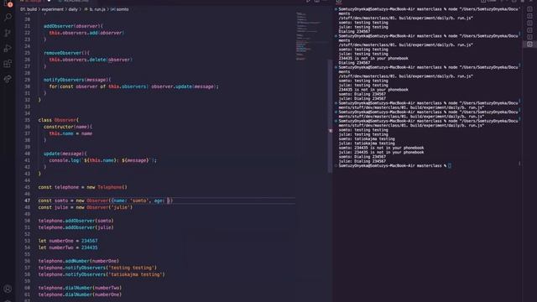Click 'addObserver(observer){' method definition
The width and height of the screenshot is (537, 302).
[73, 26]
